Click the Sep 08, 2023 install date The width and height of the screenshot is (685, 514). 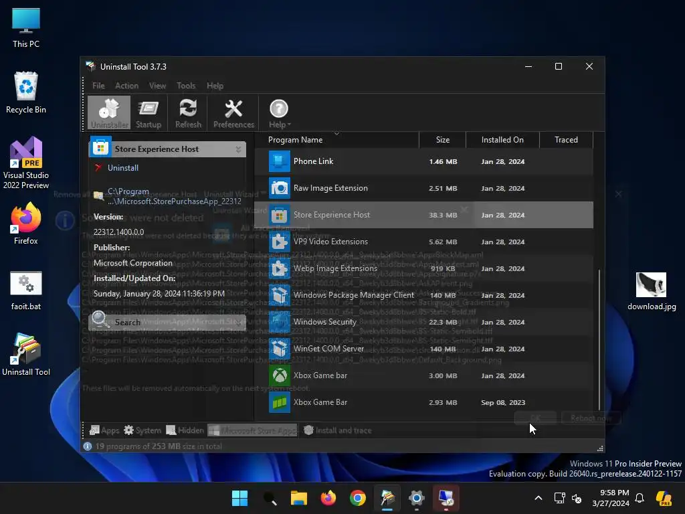[x=503, y=402]
